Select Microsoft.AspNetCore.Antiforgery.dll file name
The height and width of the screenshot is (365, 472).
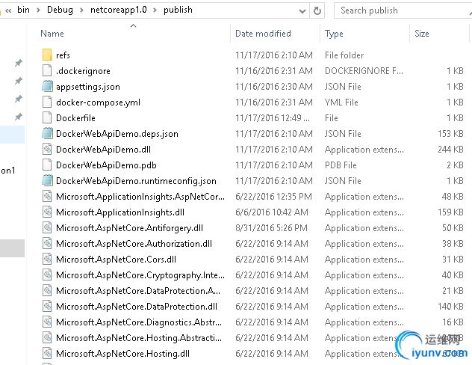(x=129, y=228)
